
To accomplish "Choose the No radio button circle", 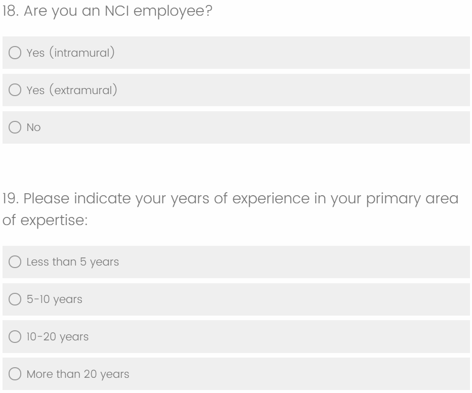I will (x=15, y=128).
